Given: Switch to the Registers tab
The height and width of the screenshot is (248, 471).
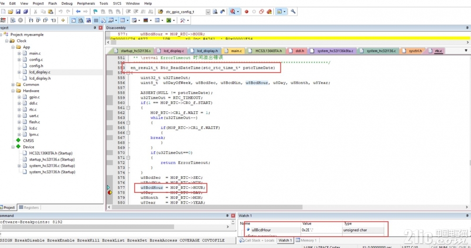Looking at the screenshot, I should pyautogui.click(x=29, y=207).
